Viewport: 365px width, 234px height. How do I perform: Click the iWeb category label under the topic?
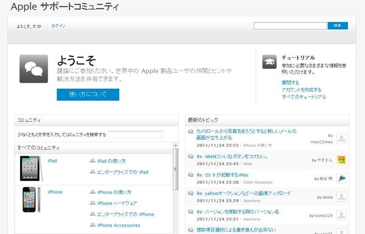248,164
